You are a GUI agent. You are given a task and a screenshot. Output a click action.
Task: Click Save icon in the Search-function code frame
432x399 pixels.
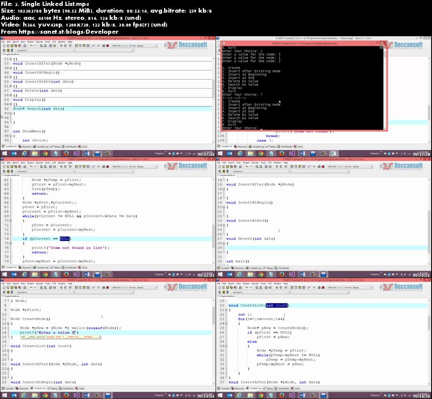[x=11, y=46]
